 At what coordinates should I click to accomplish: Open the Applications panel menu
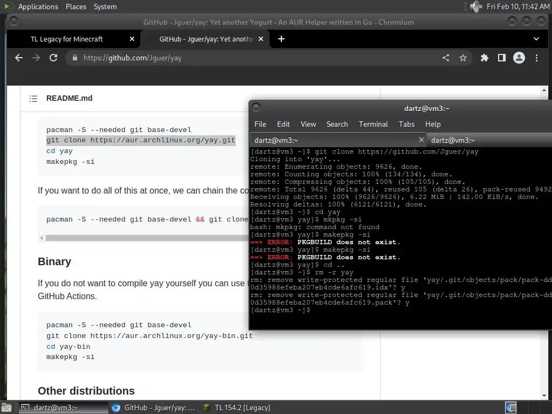click(38, 6)
